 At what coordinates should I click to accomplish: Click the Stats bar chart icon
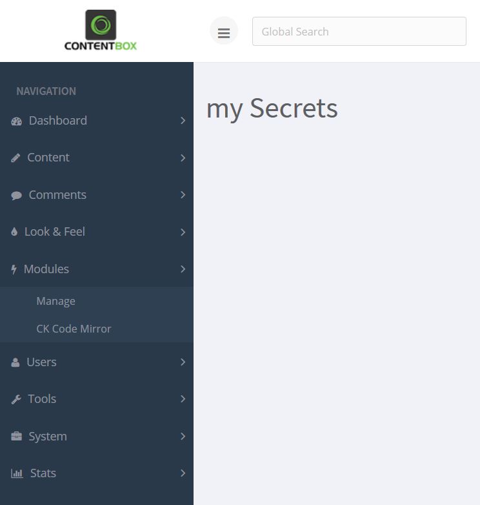[17, 473]
